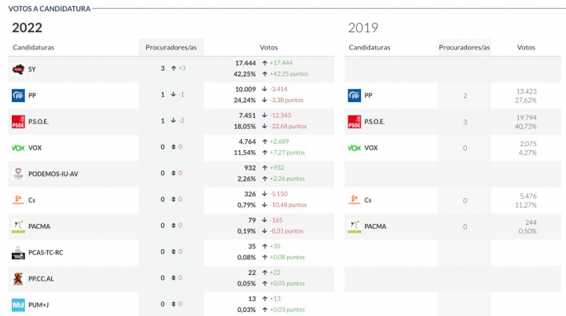This screenshot has height=316, width=566.
Task: Click the Cs logo in the 2022 table
Action: point(18,200)
